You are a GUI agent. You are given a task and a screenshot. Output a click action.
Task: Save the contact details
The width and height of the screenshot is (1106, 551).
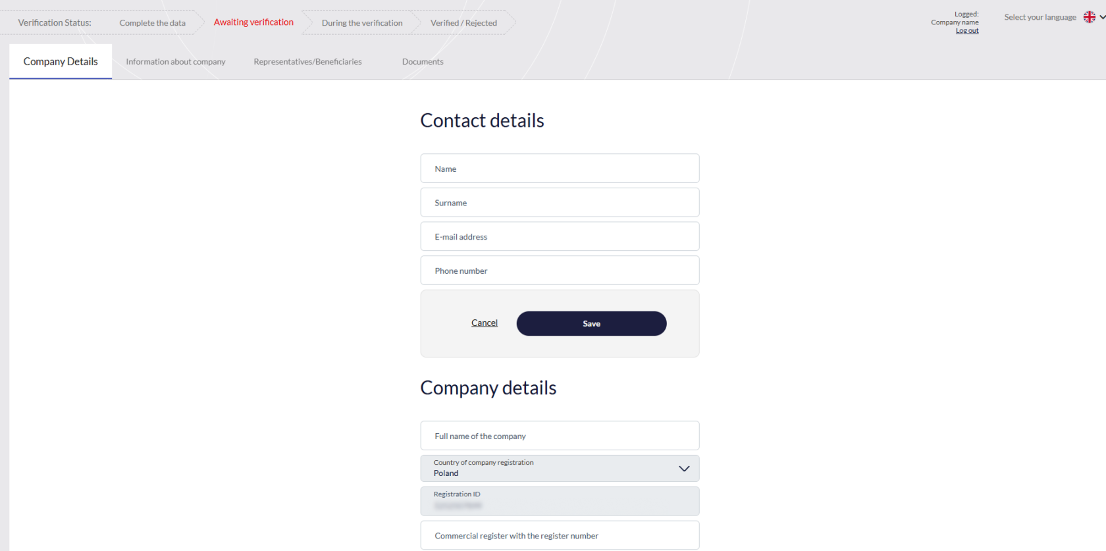[591, 323]
